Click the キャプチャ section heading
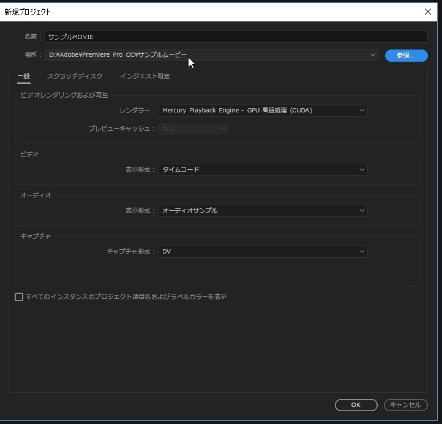 pos(36,236)
